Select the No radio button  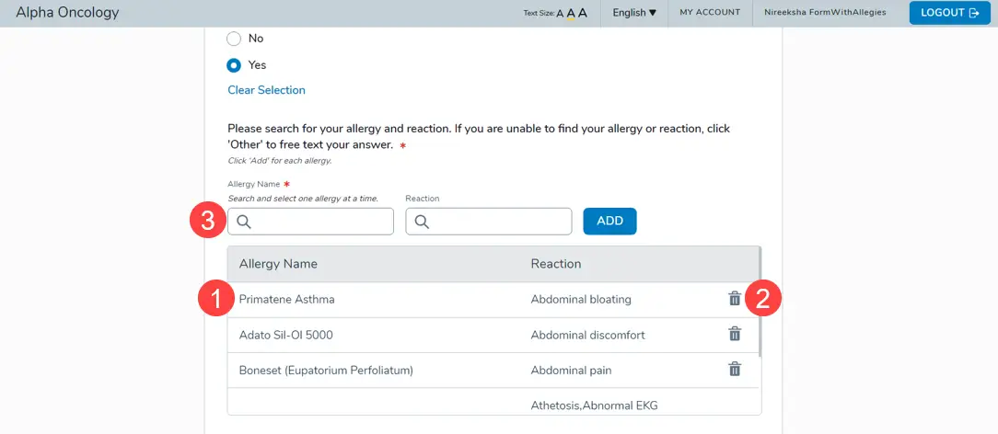click(x=234, y=39)
